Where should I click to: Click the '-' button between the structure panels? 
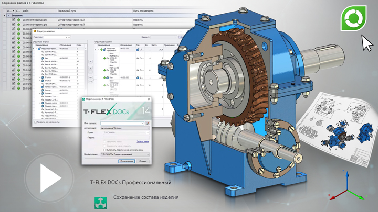click(x=90, y=72)
